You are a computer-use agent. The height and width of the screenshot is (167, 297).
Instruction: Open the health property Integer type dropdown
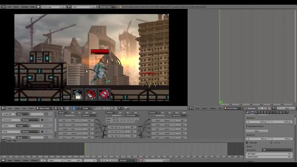(23, 126)
